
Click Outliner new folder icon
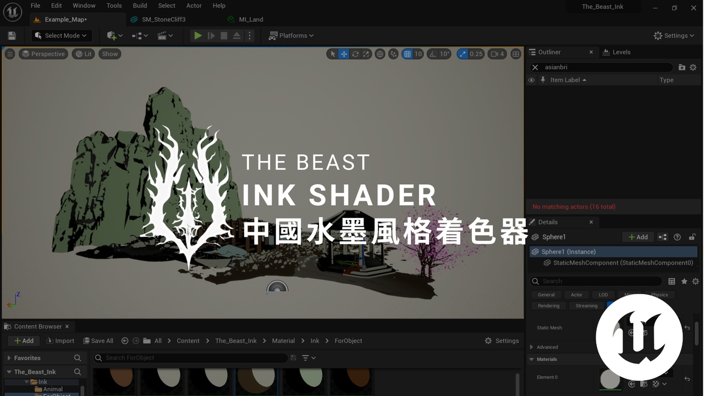[682, 67]
